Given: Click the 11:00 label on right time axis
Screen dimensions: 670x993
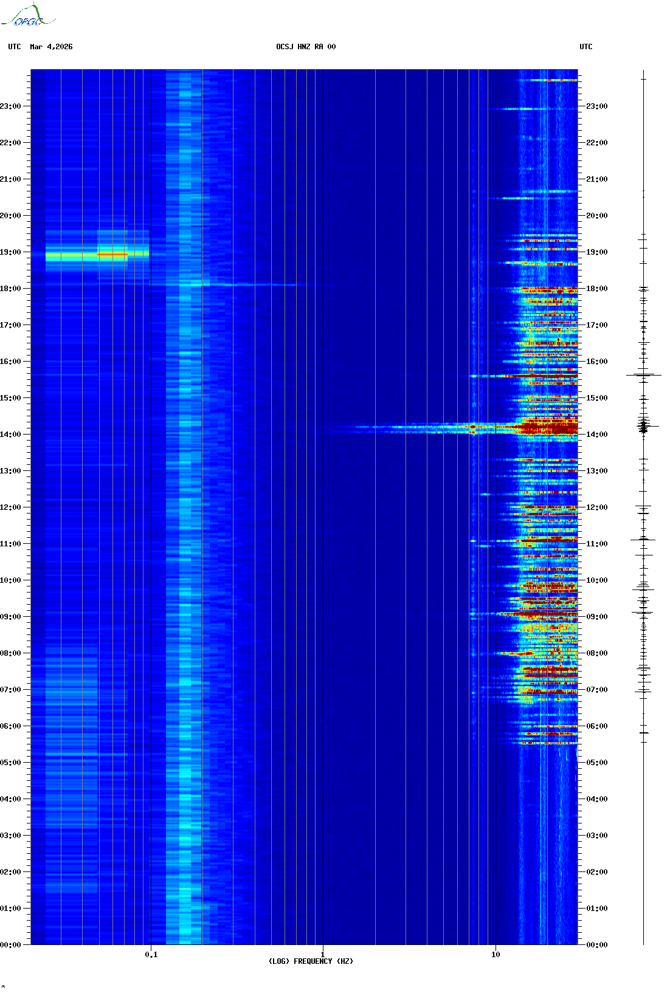Looking at the screenshot, I should point(597,544).
